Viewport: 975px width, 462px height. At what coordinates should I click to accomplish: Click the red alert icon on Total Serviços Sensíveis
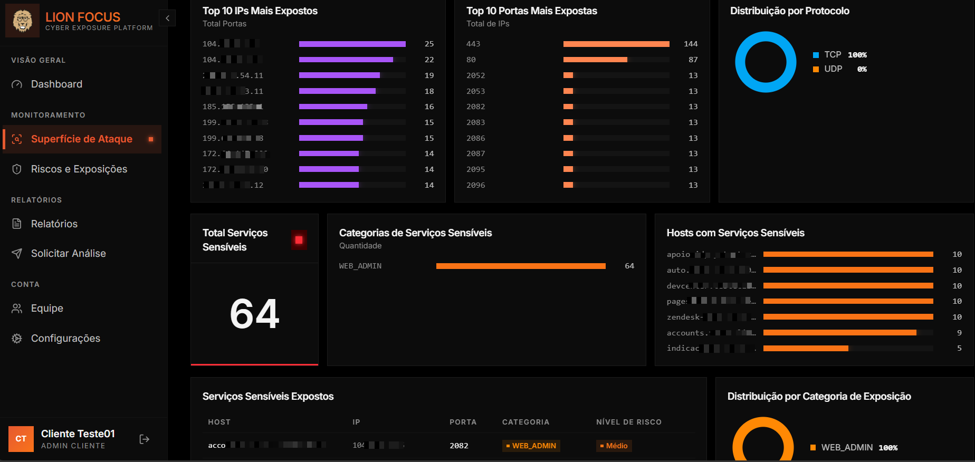pos(299,240)
